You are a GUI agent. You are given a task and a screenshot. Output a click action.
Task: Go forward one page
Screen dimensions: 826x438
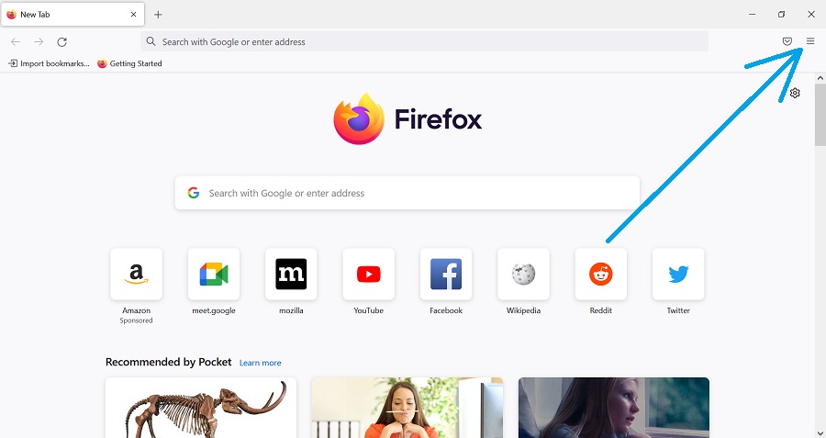(39, 41)
